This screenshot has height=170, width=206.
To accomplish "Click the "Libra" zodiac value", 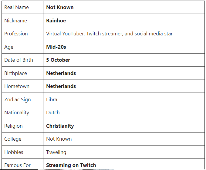I will click(x=52, y=100).
